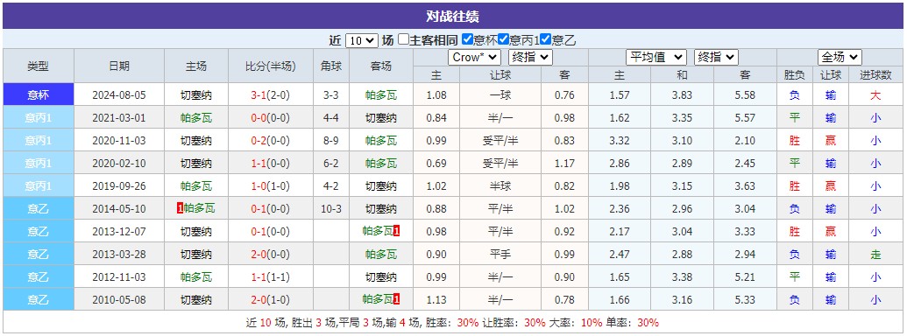Click score 1-0(1-0) of 2019-09-26 match

click(271, 185)
